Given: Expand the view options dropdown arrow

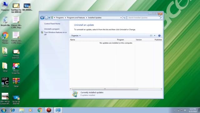Looking at the screenshot, I should [155, 35].
